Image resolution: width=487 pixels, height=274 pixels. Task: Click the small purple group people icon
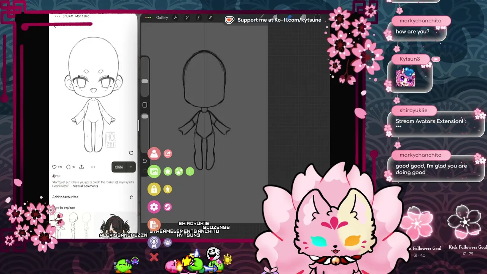(x=168, y=242)
